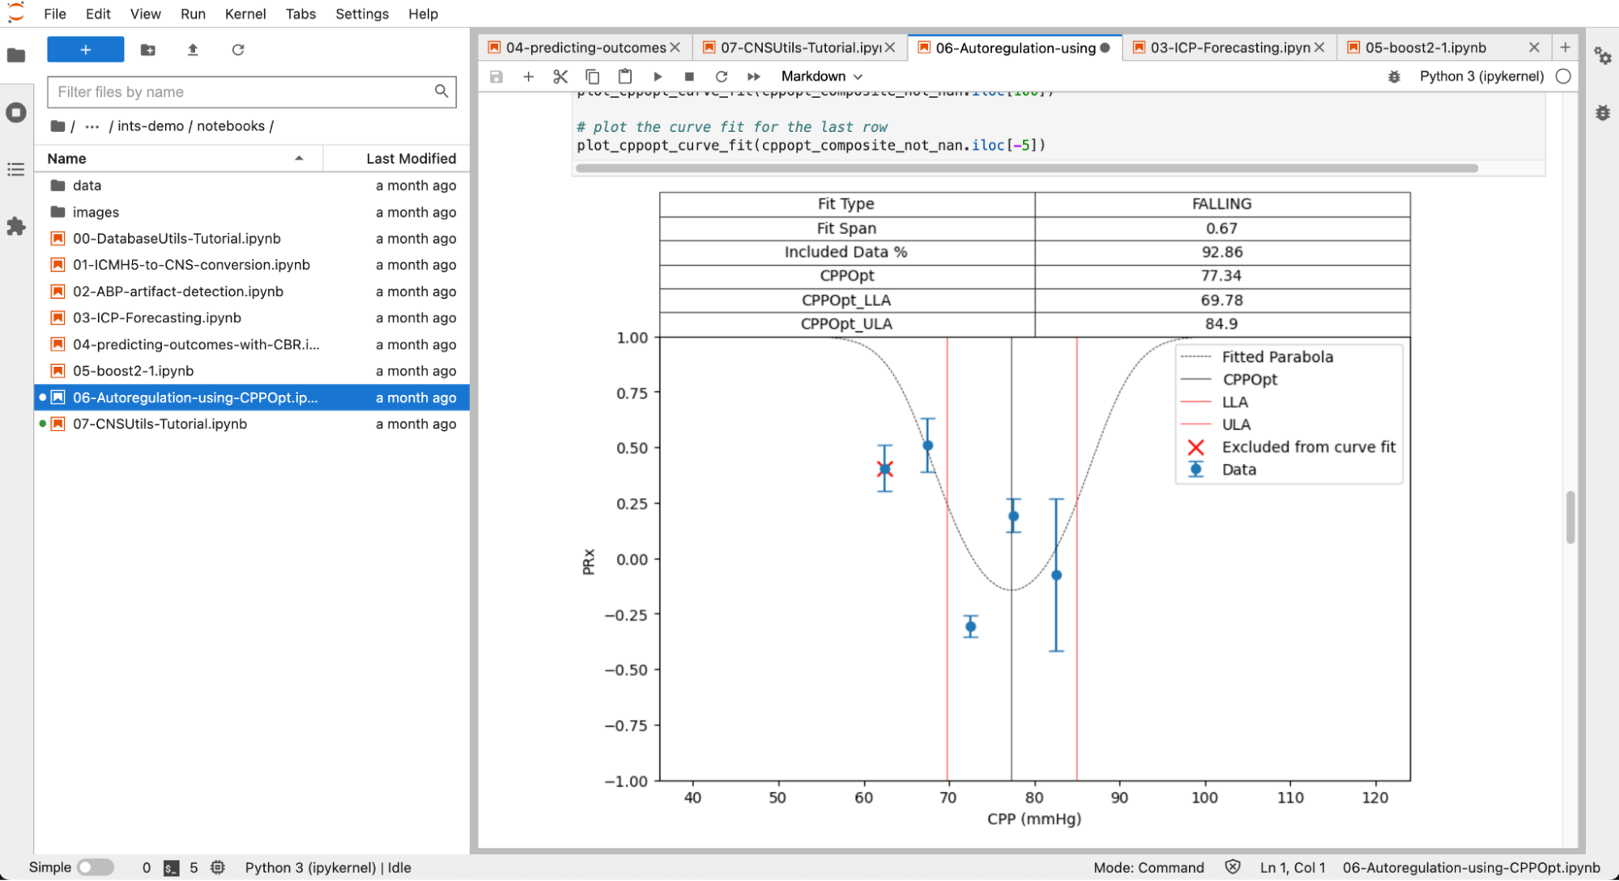
Task: Click the cut cell scissors icon
Action: click(560, 76)
